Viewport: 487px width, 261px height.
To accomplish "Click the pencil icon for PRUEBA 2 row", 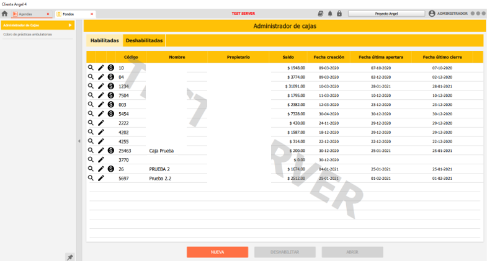I will 101,169.
